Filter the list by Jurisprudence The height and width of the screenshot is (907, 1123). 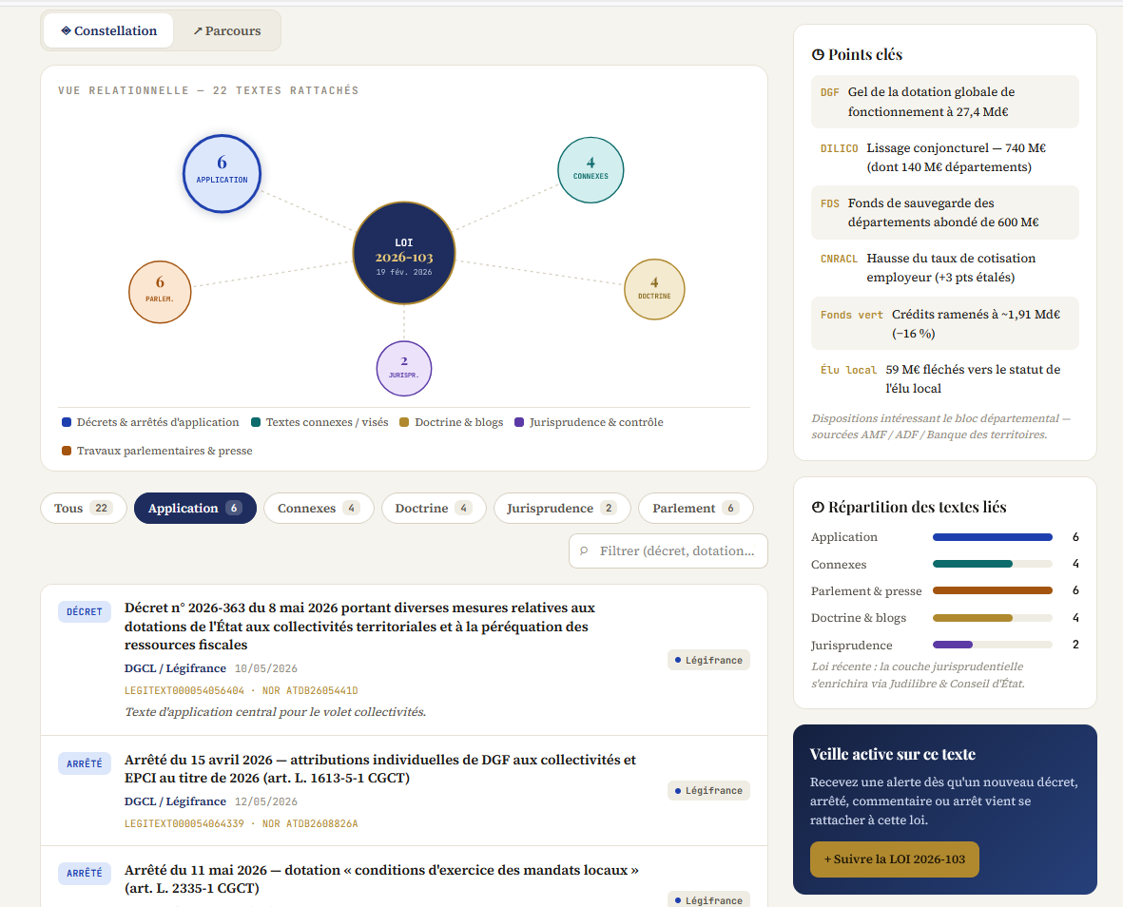[561, 509]
